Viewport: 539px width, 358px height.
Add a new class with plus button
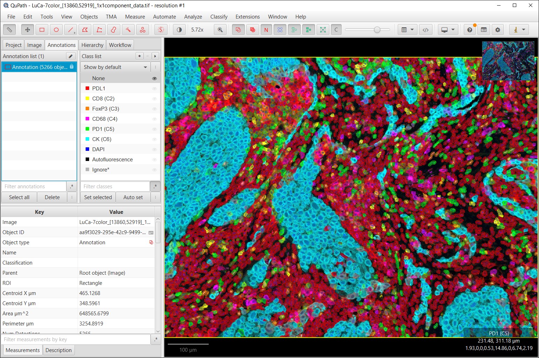tap(139, 56)
